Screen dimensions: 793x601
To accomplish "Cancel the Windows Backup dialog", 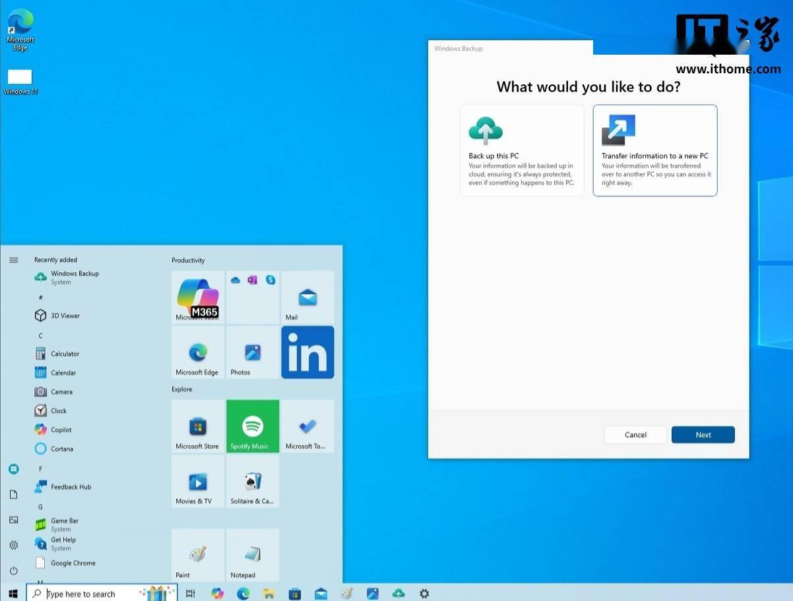I will point(635,435).
